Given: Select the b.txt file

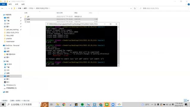Looking at the screenshot, I should (x=28, y=22).
